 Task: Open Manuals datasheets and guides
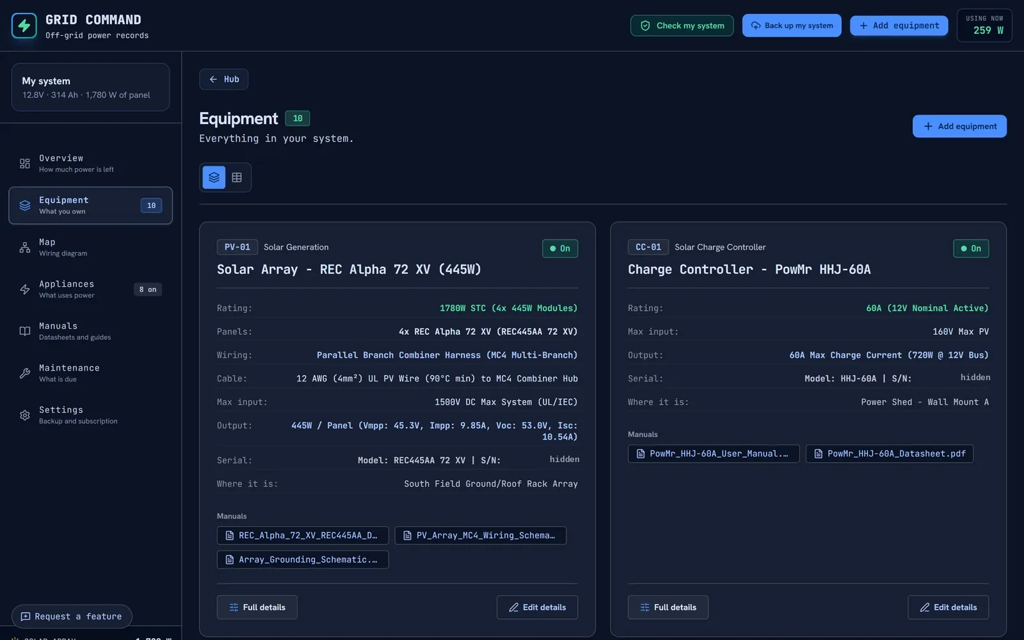(x=90, y=331)
